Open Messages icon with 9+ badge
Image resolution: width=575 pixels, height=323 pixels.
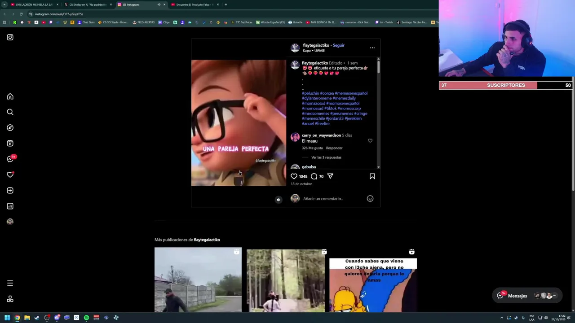10,159
